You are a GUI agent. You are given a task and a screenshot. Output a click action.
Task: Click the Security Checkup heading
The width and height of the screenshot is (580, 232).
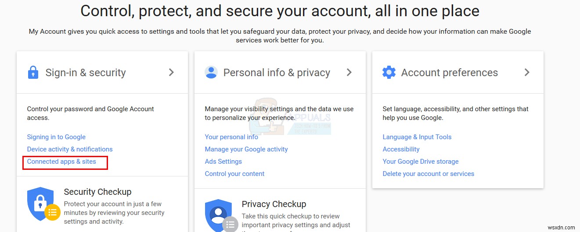tap(97, 192)
